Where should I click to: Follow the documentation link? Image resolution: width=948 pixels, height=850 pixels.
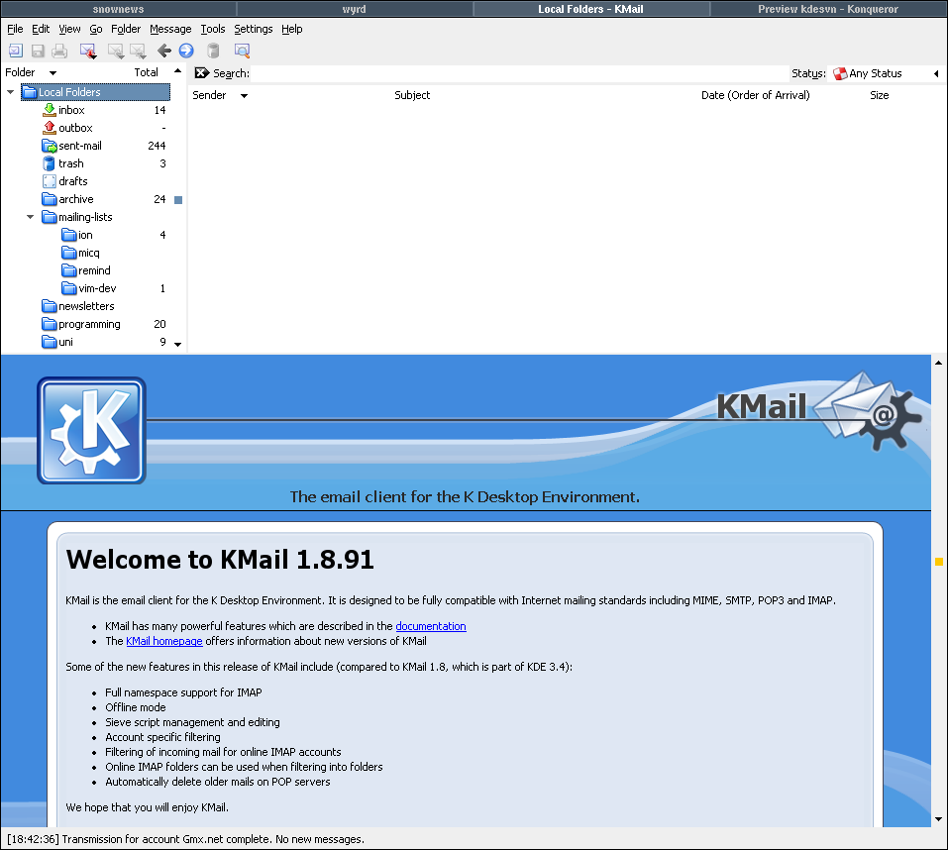(431, 626)
